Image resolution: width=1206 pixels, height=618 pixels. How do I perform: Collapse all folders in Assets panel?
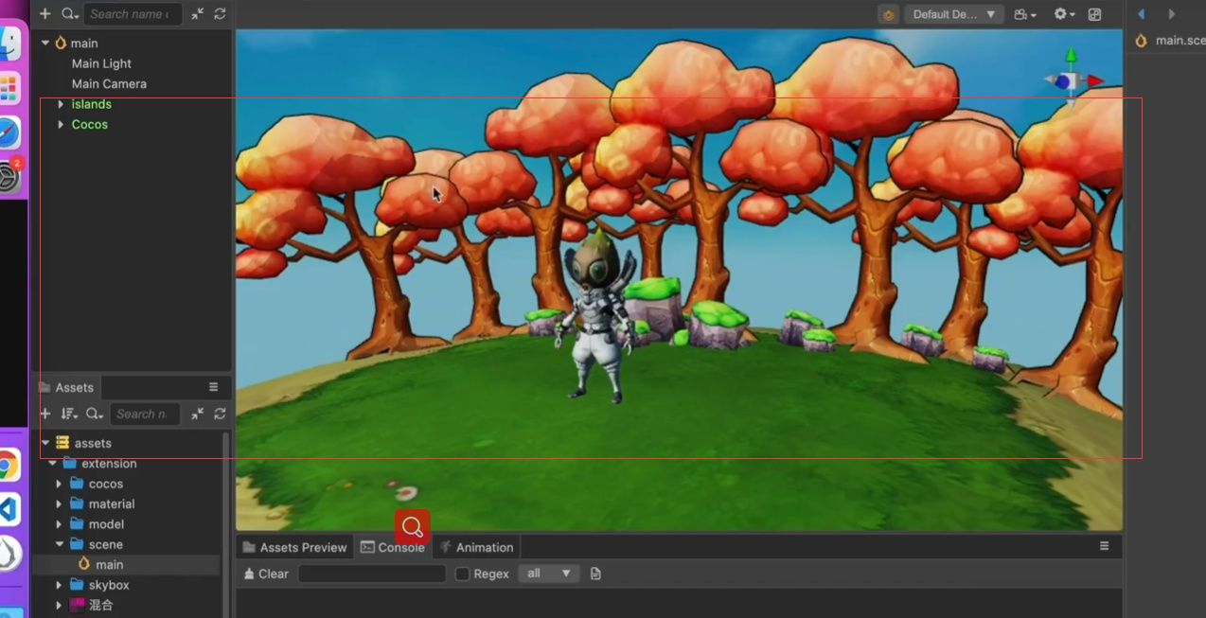[x=197, y=414]
